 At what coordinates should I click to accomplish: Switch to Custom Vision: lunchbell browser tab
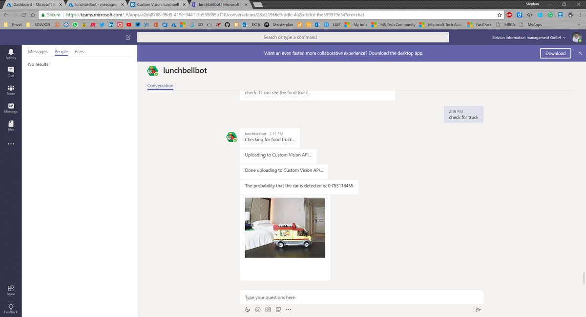click(157, 4)
